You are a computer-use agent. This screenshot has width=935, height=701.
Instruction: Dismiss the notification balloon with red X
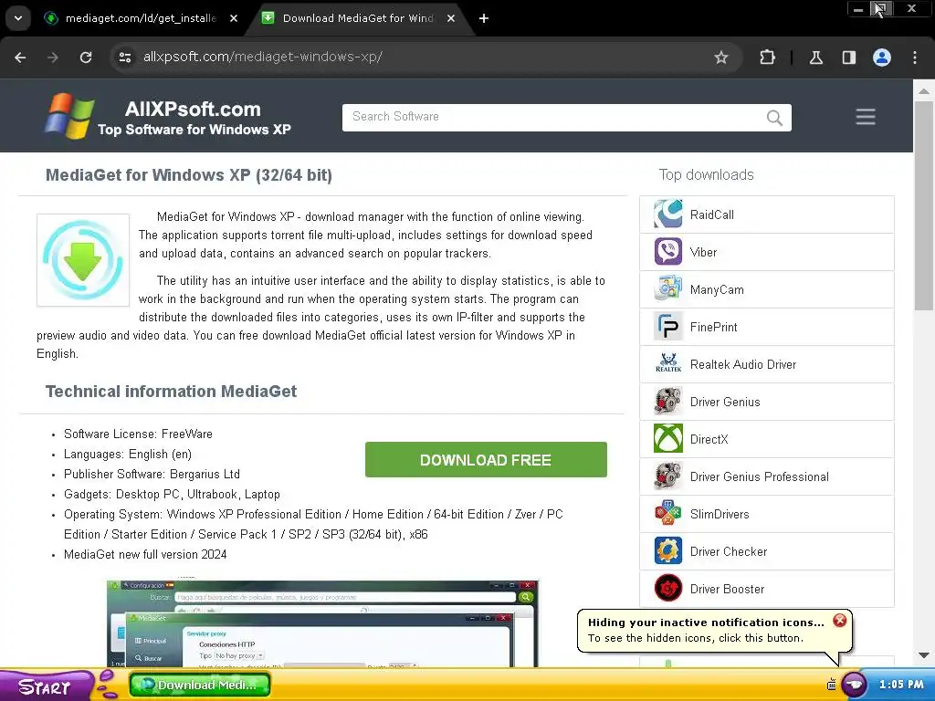(x=840, y=621)
